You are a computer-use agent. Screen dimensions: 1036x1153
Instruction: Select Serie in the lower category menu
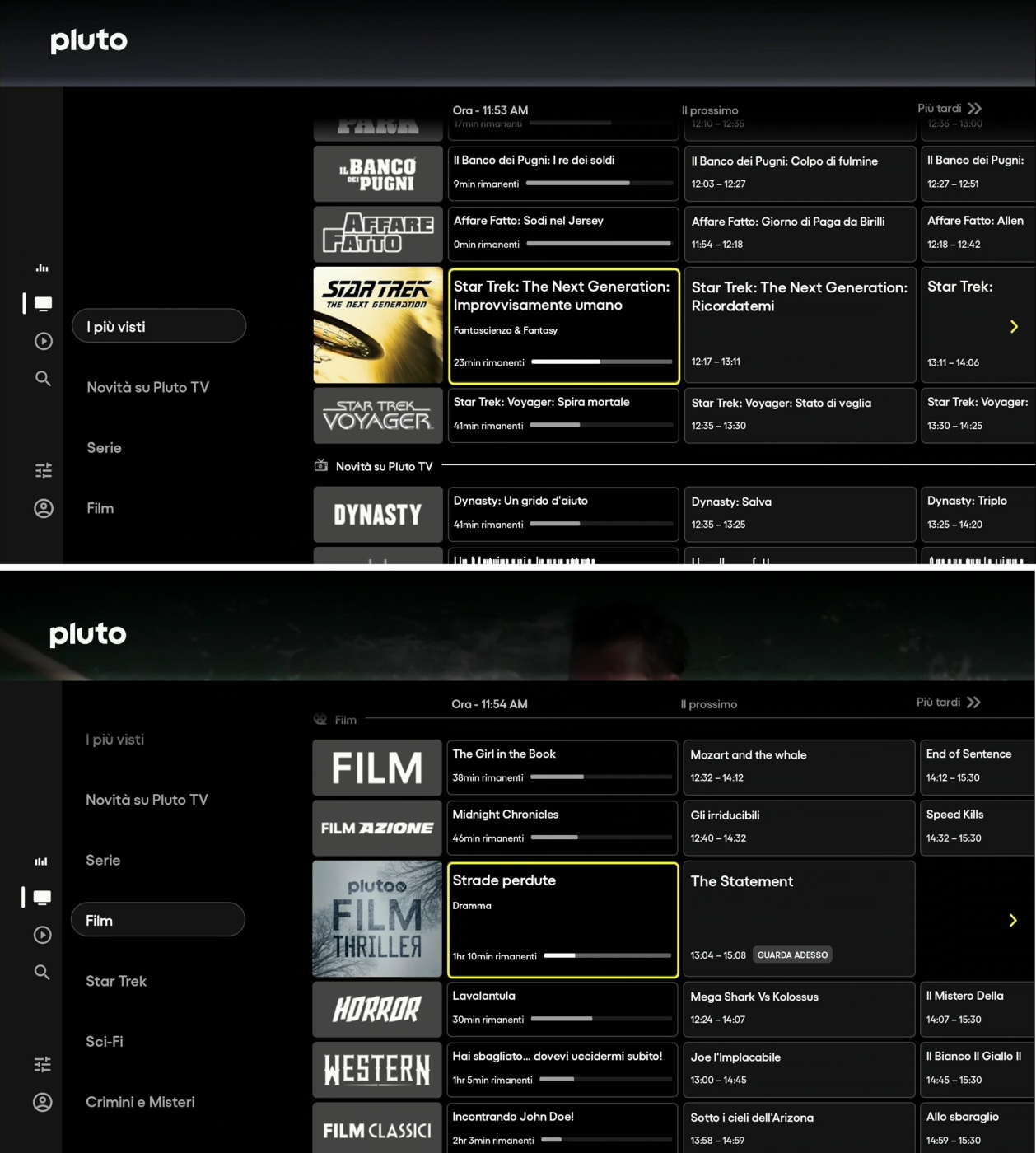[x=103, y=860]
